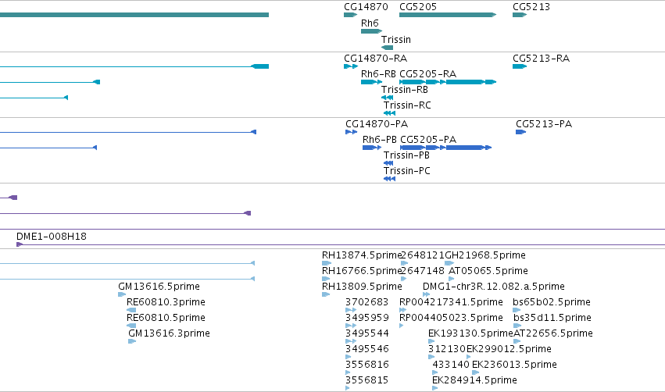Open the CG14870-PA protein label
Image resolution: width=665 pixels, height=392 pixels.
point(377,124)
